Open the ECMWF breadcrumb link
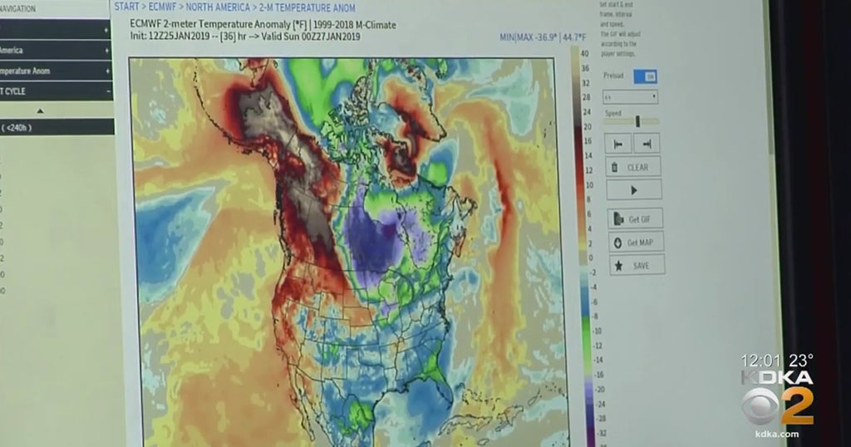Image resolution: width=851 pixels, height=447 pixels. (x=163, y=7)
